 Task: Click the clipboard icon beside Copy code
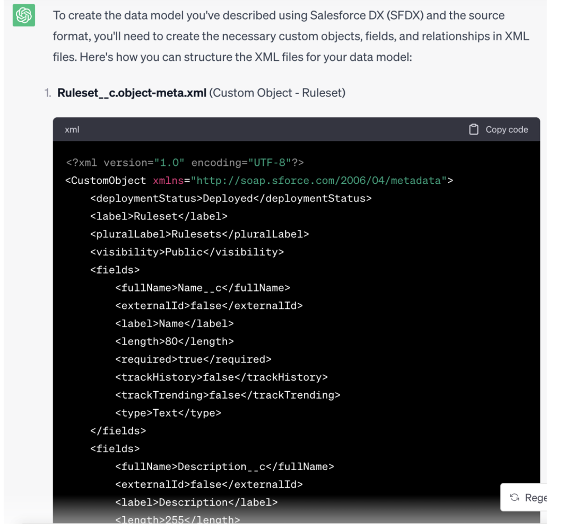click(x=474, y=129)
